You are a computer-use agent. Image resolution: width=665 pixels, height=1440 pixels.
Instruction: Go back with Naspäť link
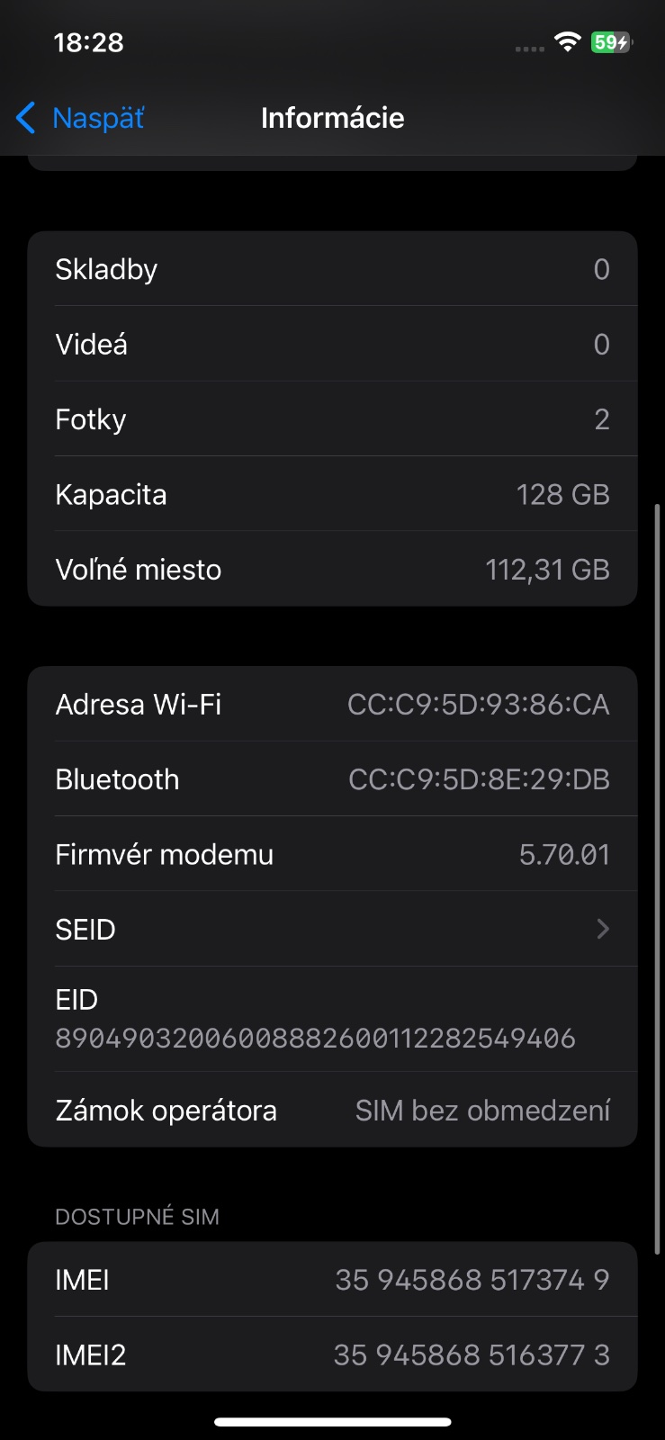click(98, 118)
